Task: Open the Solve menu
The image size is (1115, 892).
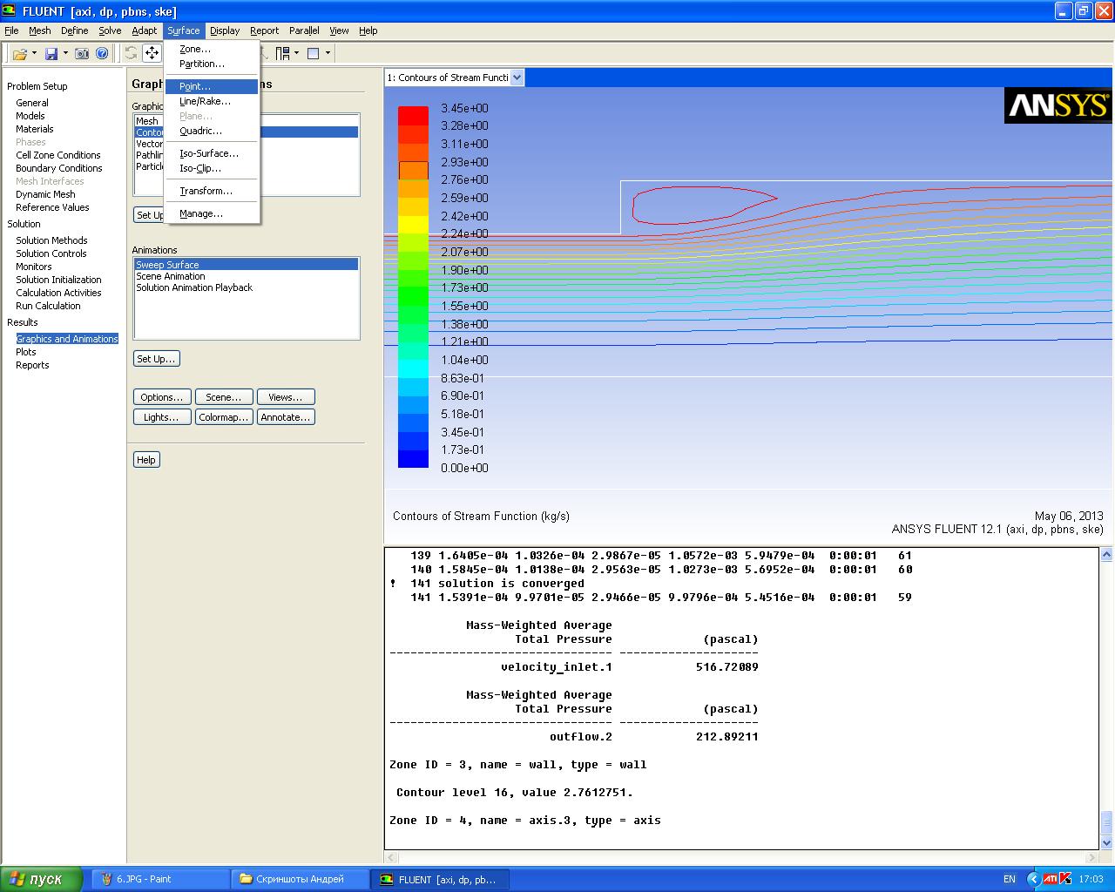Action: (110, 30)
